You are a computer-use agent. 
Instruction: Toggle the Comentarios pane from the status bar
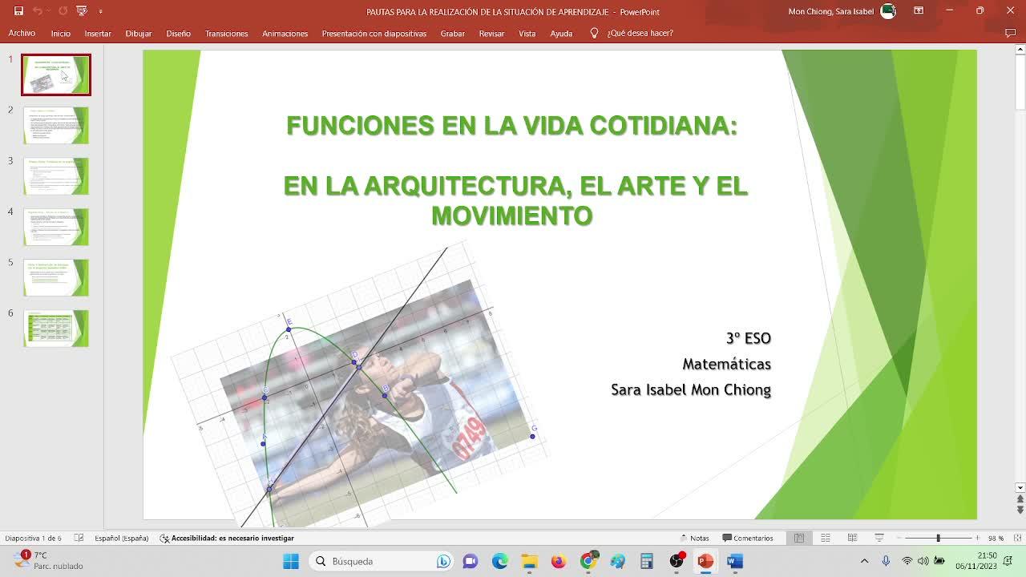748,538
